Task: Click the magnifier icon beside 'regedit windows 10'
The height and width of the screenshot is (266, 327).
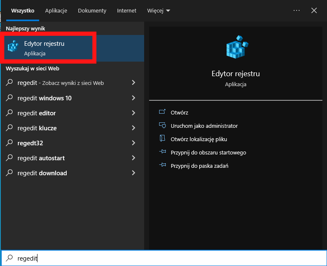Action: (x=9, y=97)
